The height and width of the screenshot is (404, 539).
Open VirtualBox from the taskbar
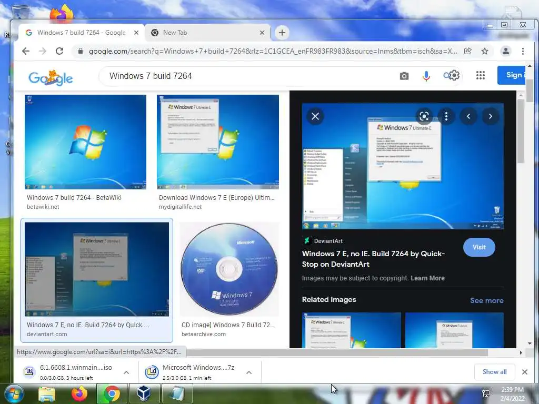pos(144,394)
